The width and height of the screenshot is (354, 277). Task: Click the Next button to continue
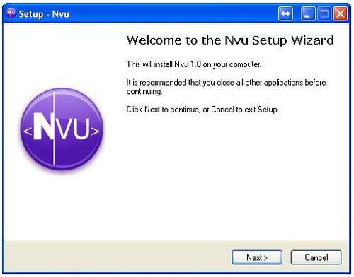[x=257, y=257]
